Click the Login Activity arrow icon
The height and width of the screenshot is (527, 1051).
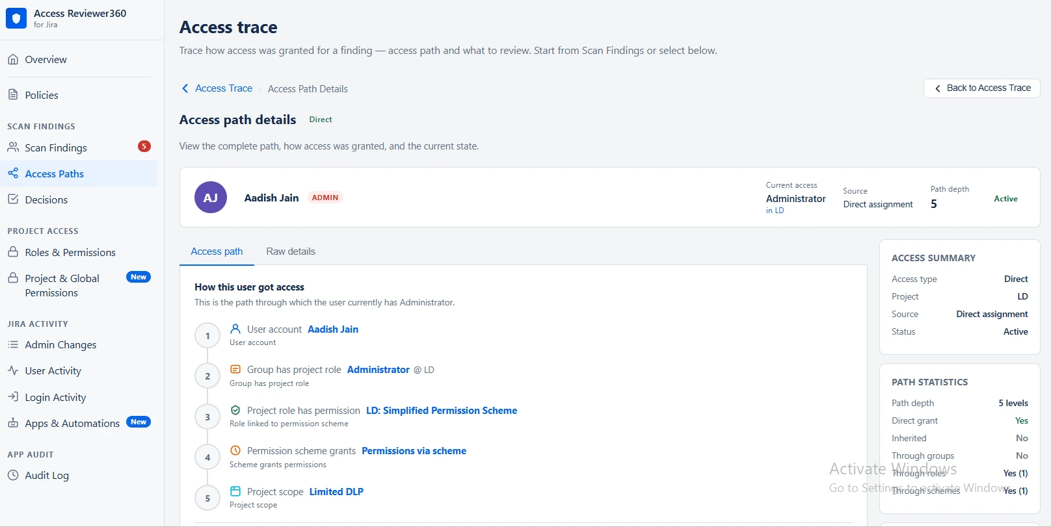pyautogui.click(x=13, y=397)
